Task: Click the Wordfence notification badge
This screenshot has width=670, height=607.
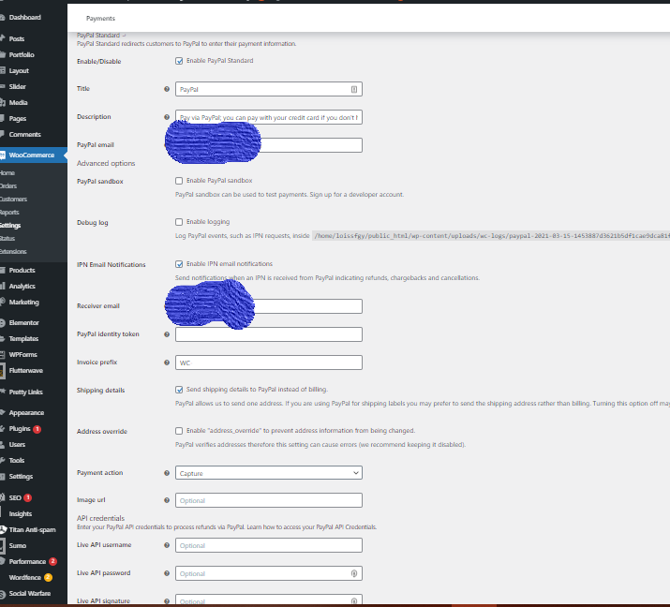Action: 48,578
